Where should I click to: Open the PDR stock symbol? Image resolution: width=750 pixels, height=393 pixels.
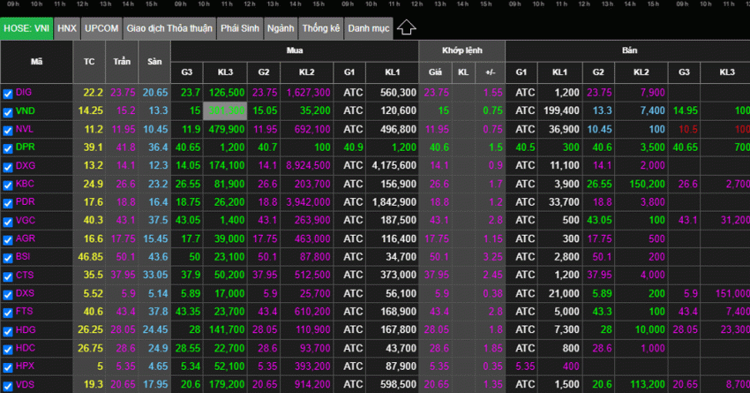(25, 201)
